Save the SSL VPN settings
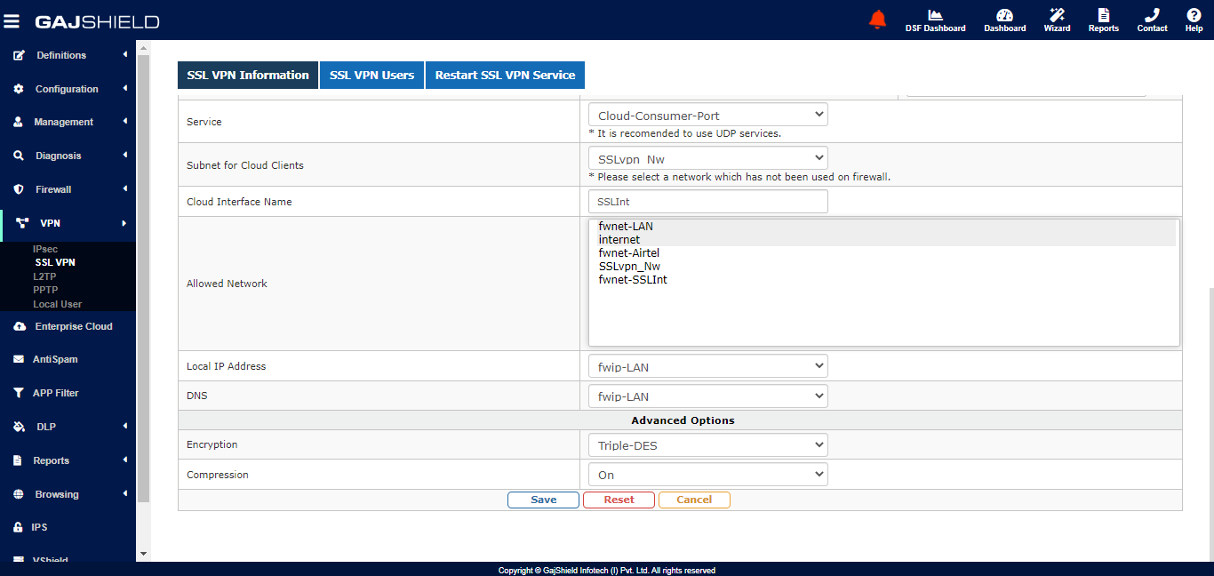Viewport: 1214px width, 576px height. (x=543, y=500)
